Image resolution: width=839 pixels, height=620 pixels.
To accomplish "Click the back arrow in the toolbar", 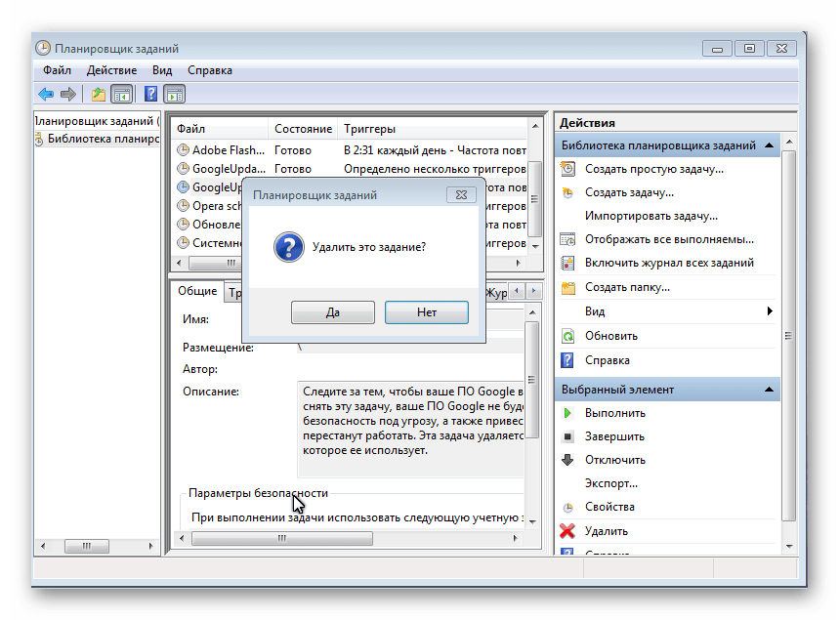I will tap(46, 95).
